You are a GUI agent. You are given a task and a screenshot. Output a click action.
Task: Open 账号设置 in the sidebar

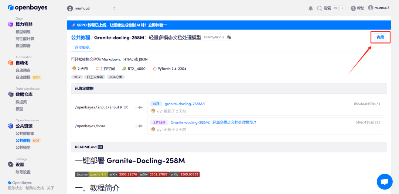[23, 172]
